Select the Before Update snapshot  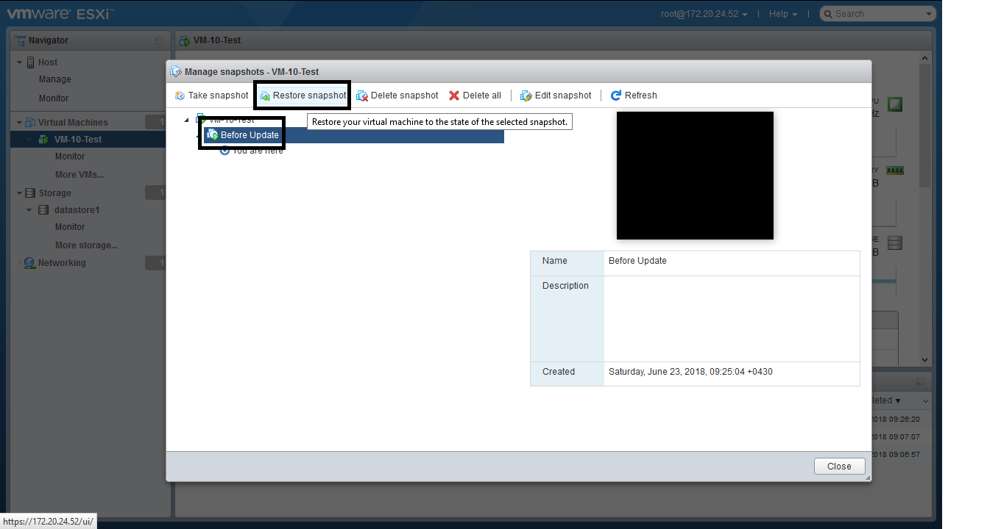pyautogui.click(x=250, y=135)
